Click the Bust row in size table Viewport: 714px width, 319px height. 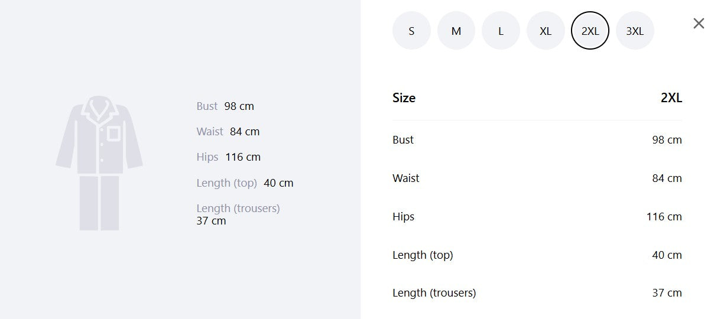click(x=537, y=140)
